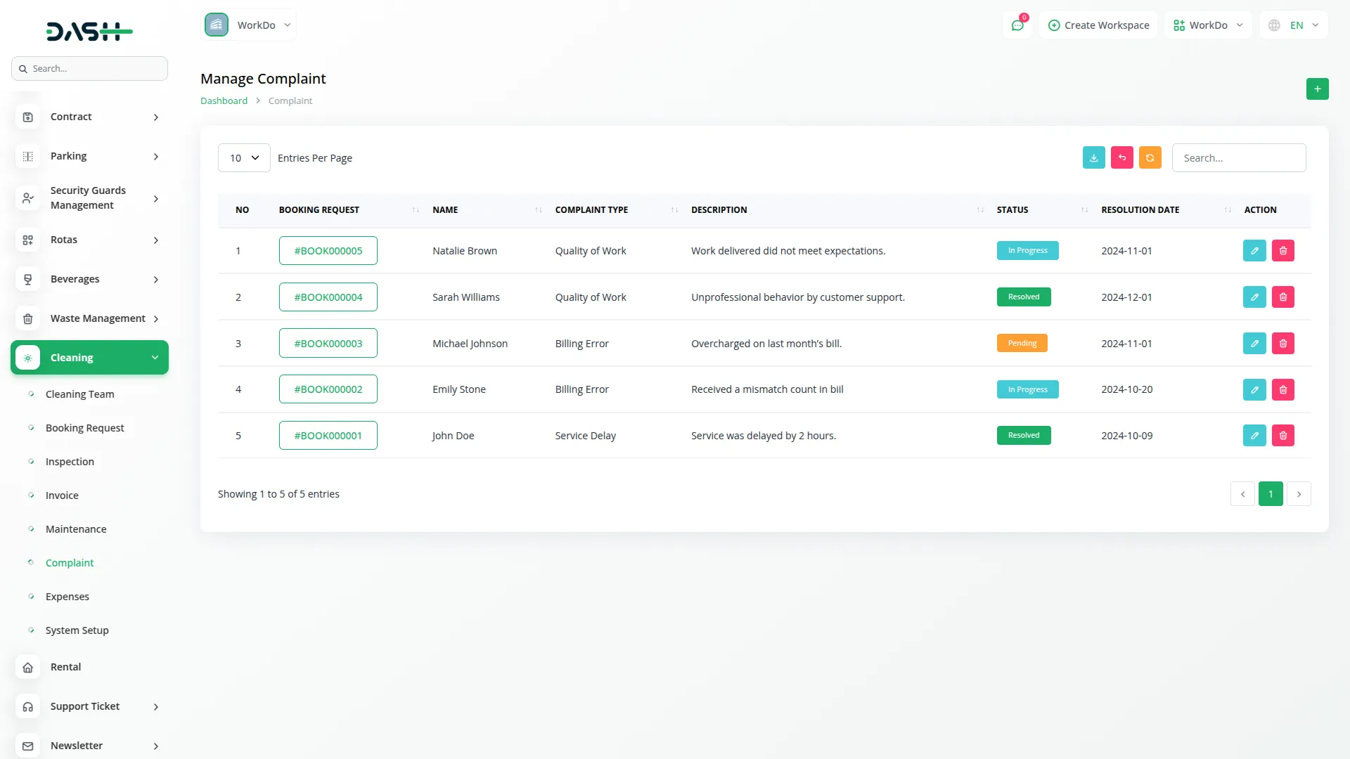Open booking link #BOOK000004
Viewport: 1350px width, 759px height.
(x=328, y=297)
